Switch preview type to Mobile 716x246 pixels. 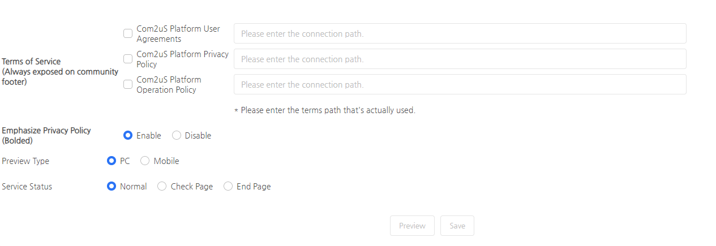coord(145,161)
